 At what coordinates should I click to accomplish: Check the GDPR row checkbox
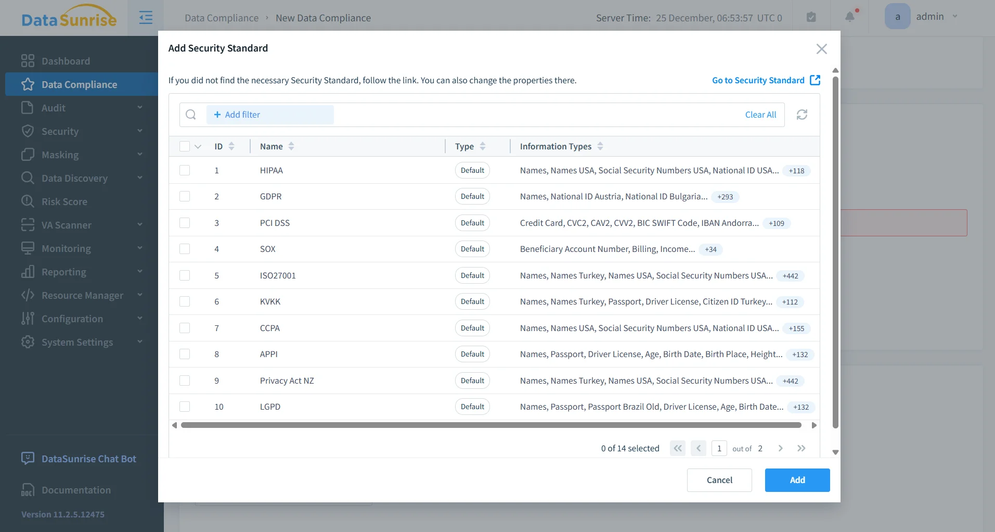click(x=185, y=196)
